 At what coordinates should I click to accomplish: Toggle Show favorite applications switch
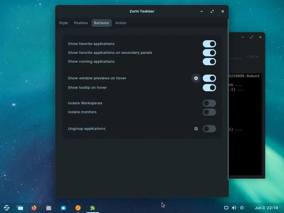point(209,44)
